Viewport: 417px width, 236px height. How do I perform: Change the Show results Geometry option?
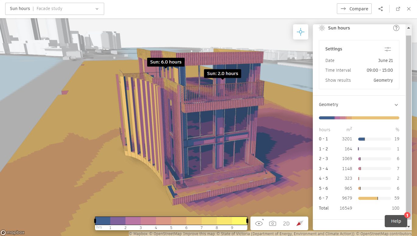click(383, 80)
